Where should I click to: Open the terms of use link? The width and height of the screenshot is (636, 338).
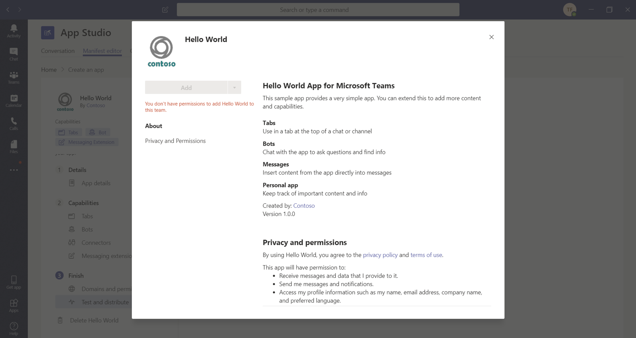(426, 255)
